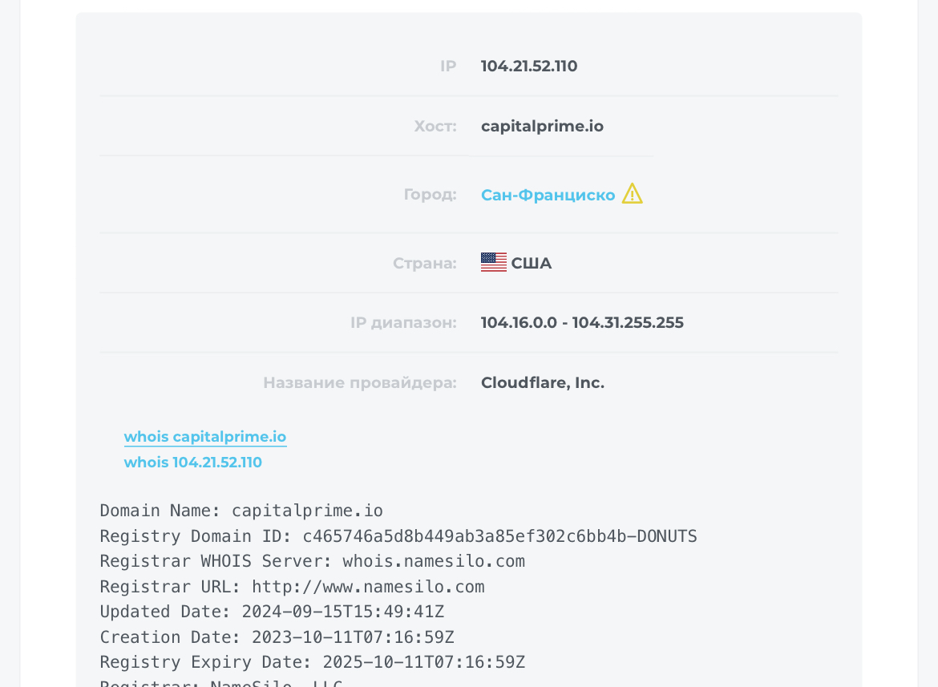
Task: Click the Страна row label
Action: click(x=424, y=262)
